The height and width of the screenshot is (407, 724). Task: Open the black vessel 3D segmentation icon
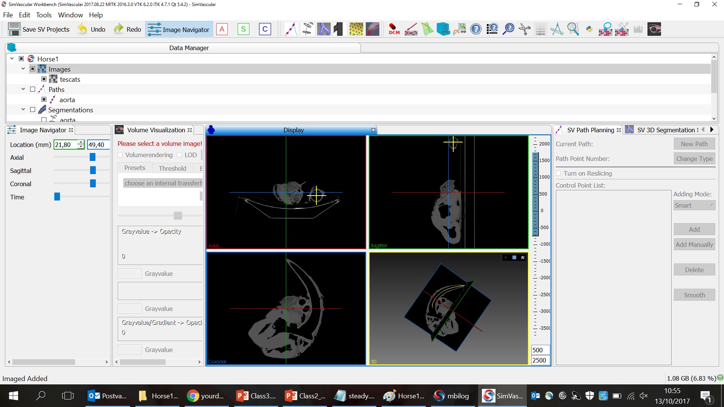[340, 29]
